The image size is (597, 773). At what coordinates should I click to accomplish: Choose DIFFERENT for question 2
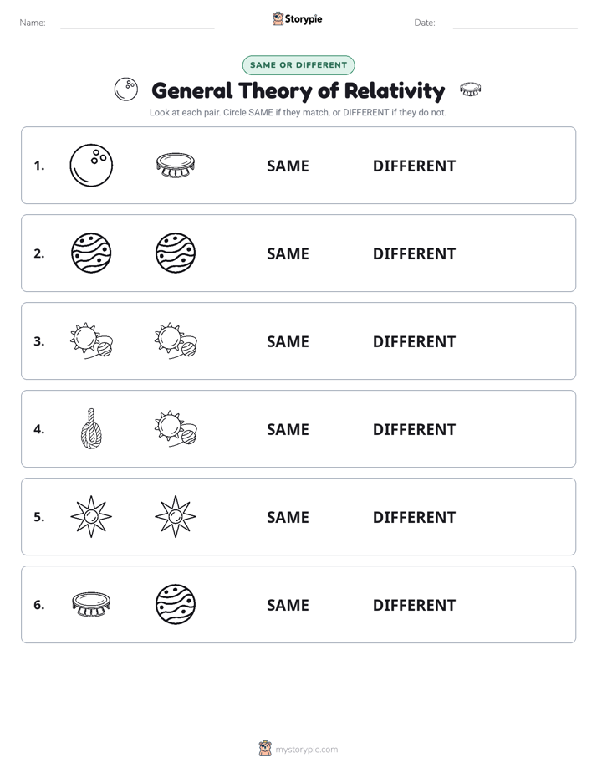coord(414,253)
